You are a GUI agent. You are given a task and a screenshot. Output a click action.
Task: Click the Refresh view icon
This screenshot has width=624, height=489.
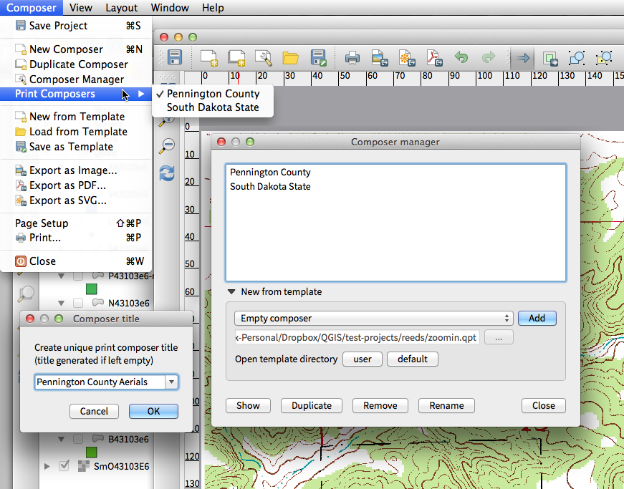[x=167, y=173]
